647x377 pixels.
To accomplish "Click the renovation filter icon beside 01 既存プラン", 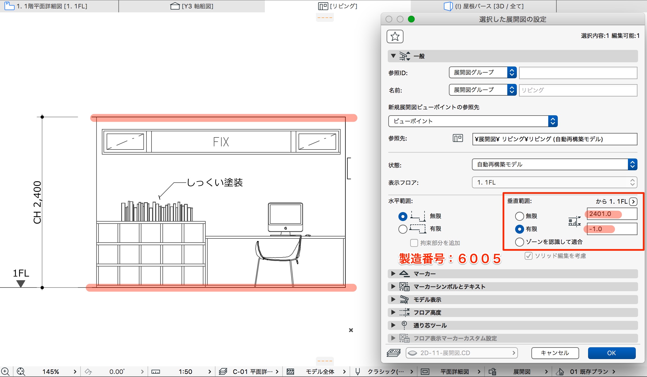I will pyautogui.click(x=560, y=372).
